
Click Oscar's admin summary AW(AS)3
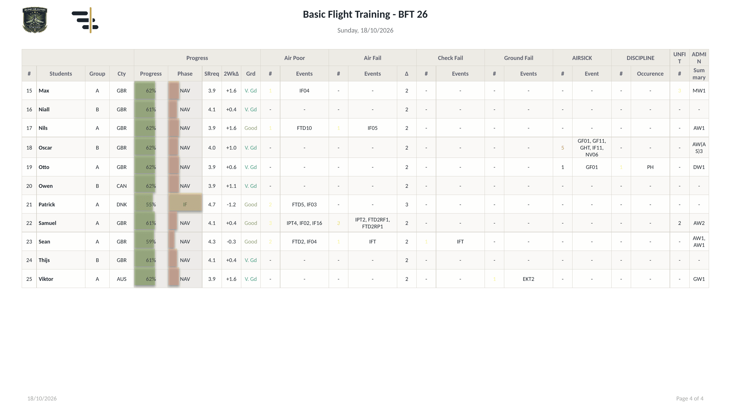pyautogui.click(x=699, y=148)
